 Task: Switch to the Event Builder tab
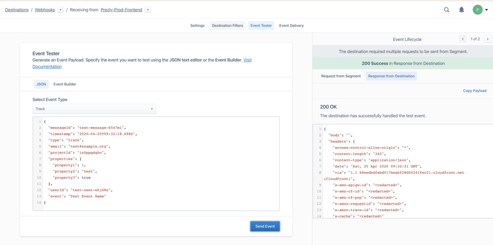(65, 84)
